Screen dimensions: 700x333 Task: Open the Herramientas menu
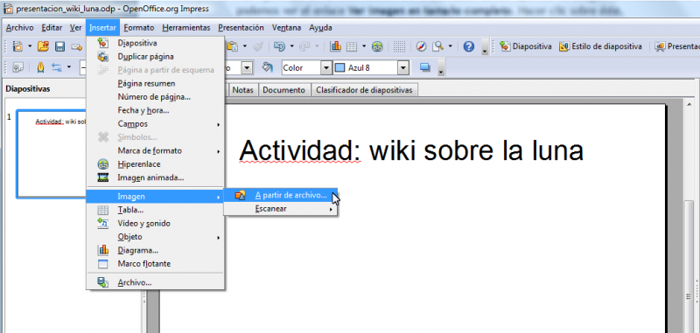click(x=186, y=28)
